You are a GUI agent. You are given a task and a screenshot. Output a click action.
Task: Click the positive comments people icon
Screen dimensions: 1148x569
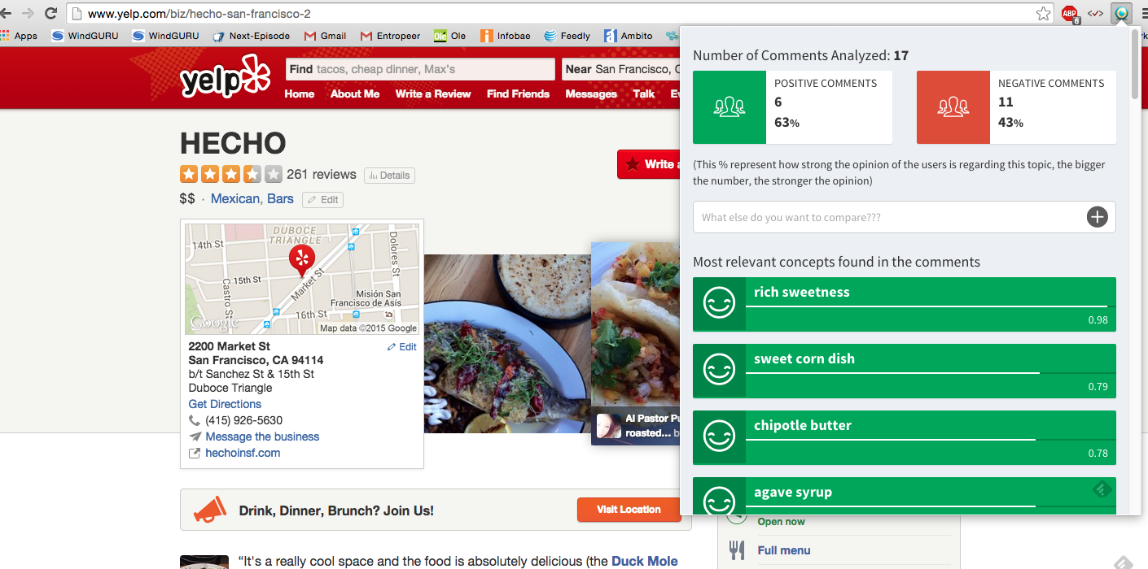click(x=730, y=107)
